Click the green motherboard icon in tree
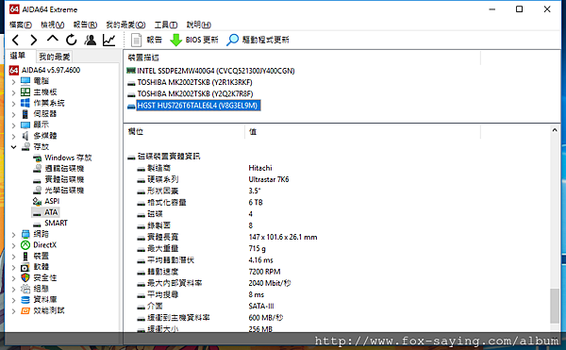Screen dimensions: 566x350 click(x=25, y=92)
